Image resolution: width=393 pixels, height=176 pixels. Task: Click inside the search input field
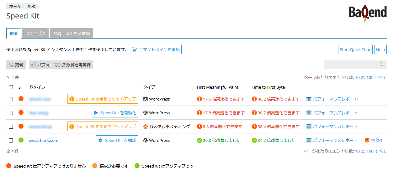pos(351,65)
